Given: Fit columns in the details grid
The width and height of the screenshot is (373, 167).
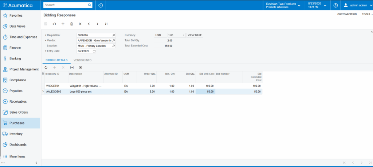Looking at the screenshot, I should [72, 68].
